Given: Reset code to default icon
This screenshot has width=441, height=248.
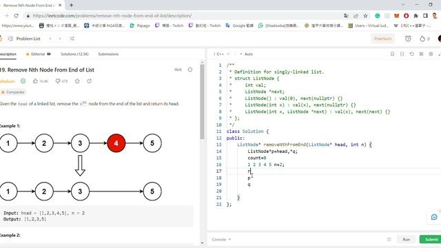Looking at the screenshot, I should 411,54.
